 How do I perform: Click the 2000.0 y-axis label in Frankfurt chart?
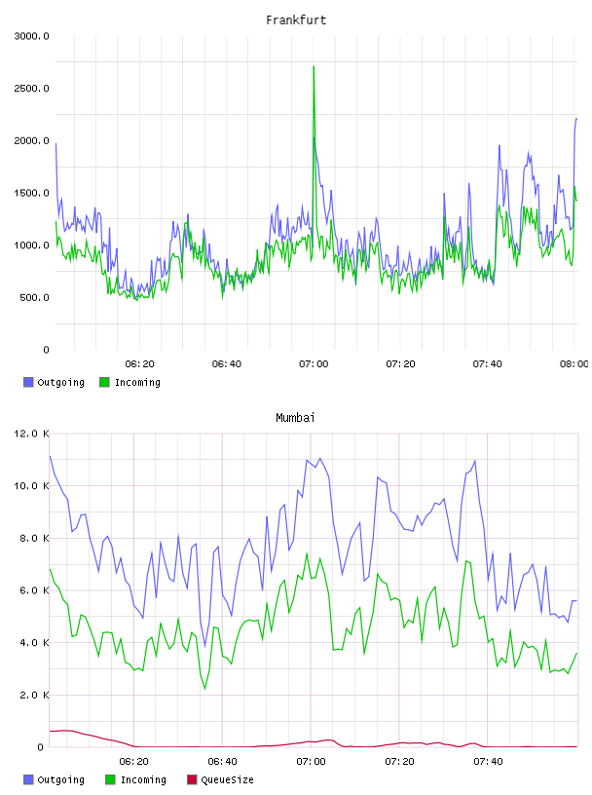point(32,140)
